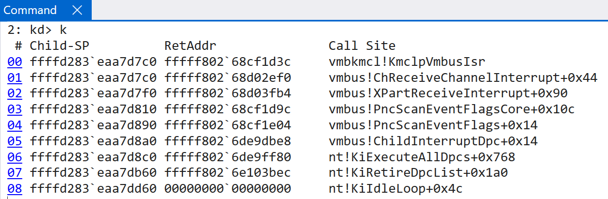Go to frame 07 link
This screenshot has width=608, height=199.
[15, 173]
